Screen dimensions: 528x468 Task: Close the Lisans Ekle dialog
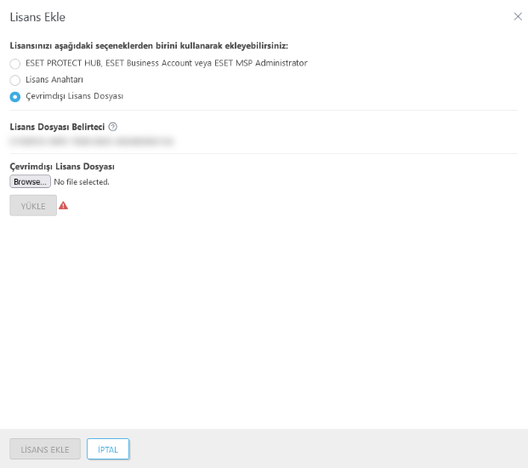click(518, 16)
